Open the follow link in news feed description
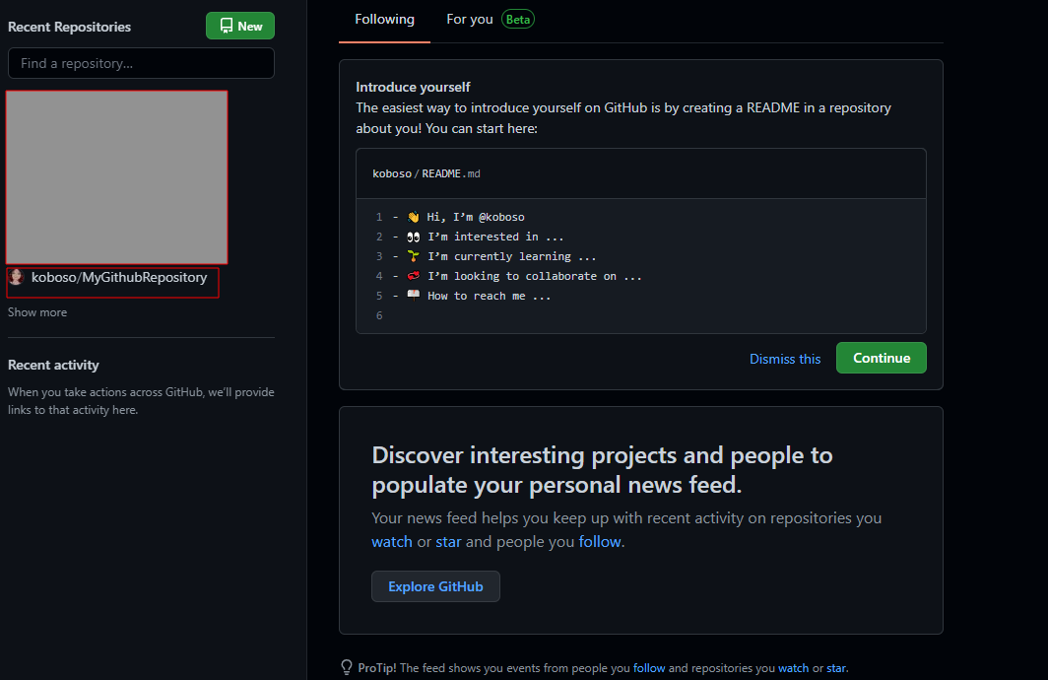 pyautogui.click(x=600, y=542)
